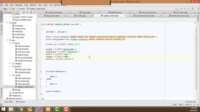This screenshot has width=200, height=112.
Task: Open Windows Start menu
Action: pos(3,109)
